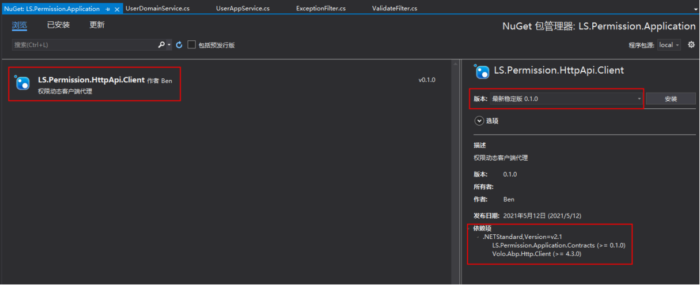The image size is (700, 285).
Task: Open the version dropdown showing 0.1.0
Action: tap(566, 99)
